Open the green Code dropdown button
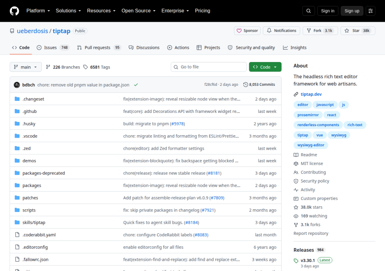This screenshot has width=385, height=271. tap(265, 67)
